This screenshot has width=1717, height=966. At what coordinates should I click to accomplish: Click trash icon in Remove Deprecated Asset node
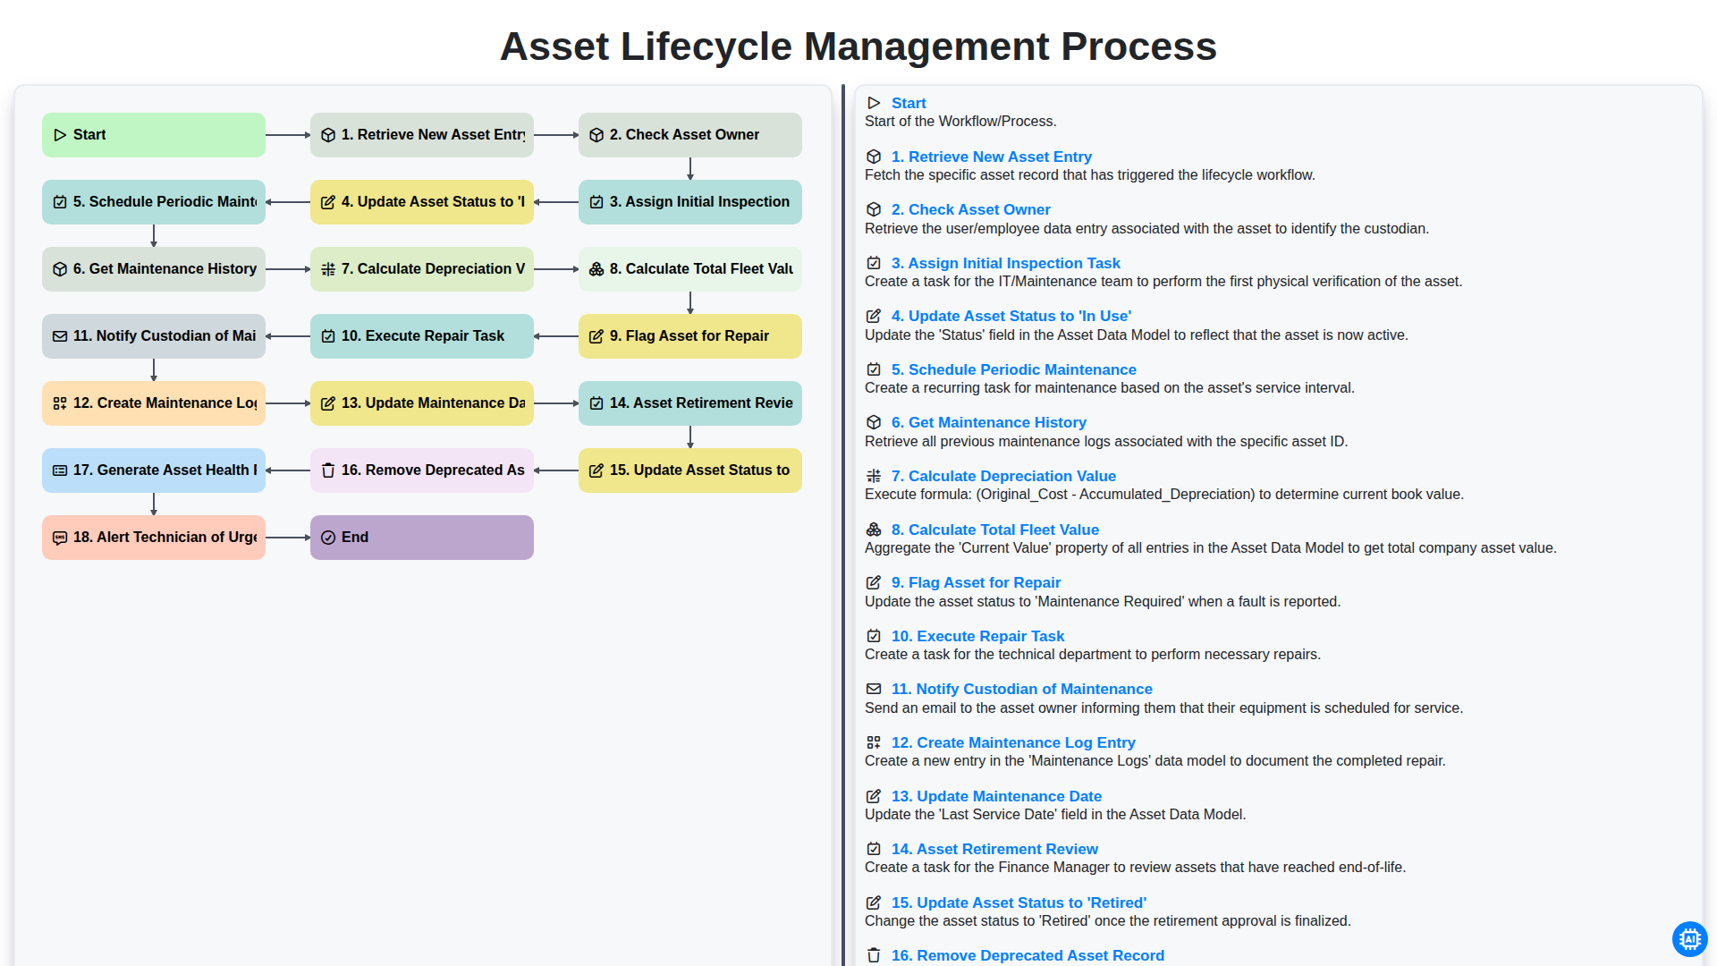click(x=328, y=470)
